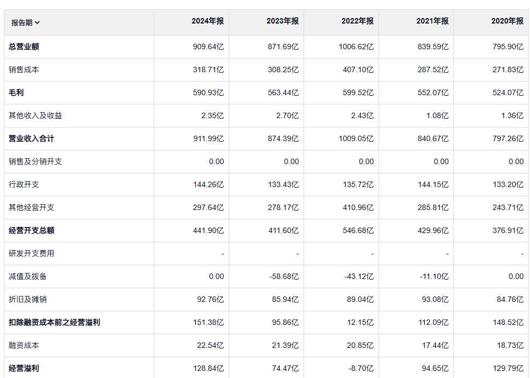
Task: Select 2021 行政开支 value 144.15亿
Action: [433, 184]
